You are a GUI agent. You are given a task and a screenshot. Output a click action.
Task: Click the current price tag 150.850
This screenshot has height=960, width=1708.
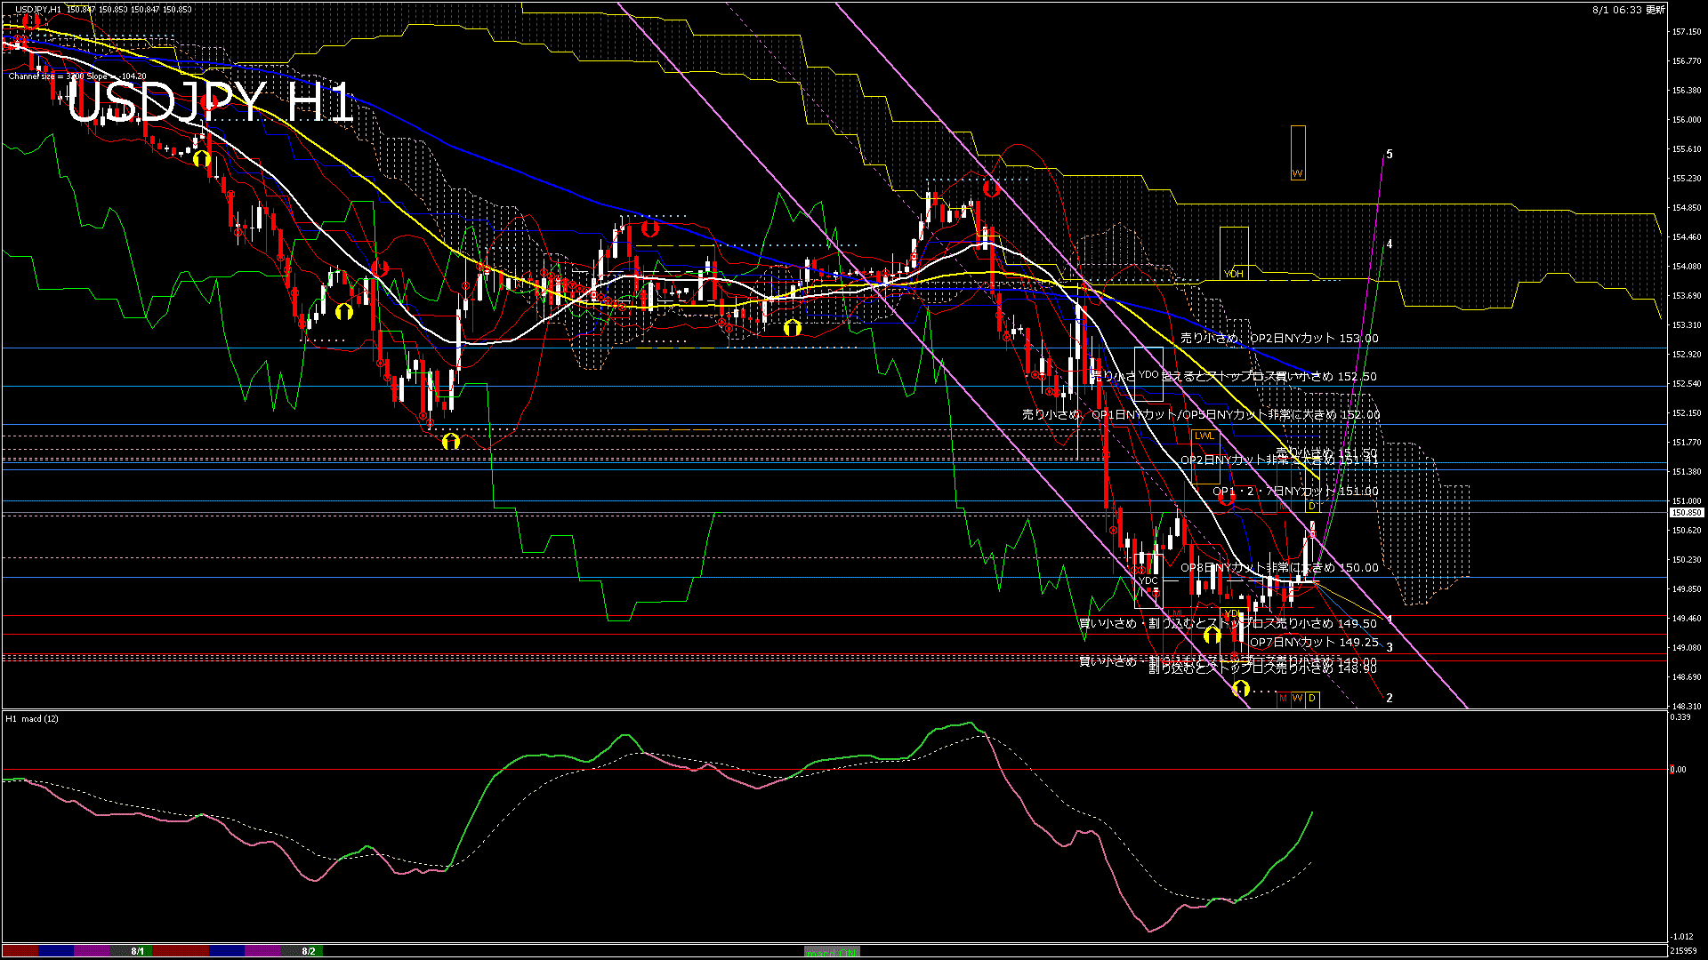pos(1686,513)
